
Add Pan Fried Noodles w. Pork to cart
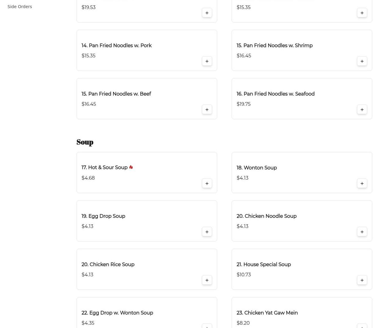pyautogui.click(x=207, y=61)
